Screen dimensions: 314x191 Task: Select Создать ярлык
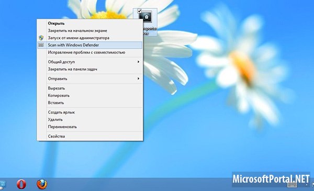point(90,113)
